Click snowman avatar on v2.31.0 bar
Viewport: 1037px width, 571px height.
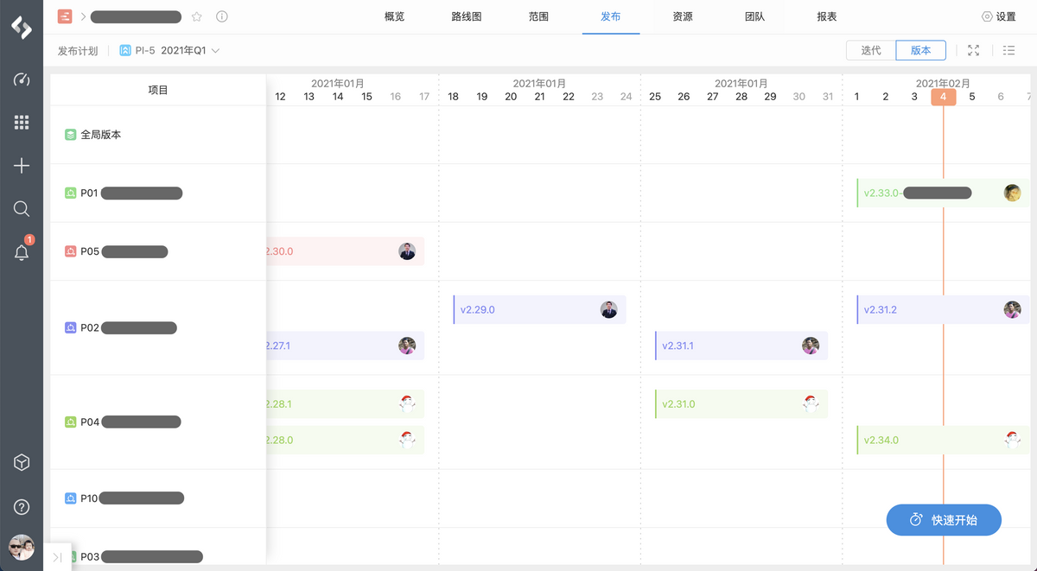pos(811,403)
